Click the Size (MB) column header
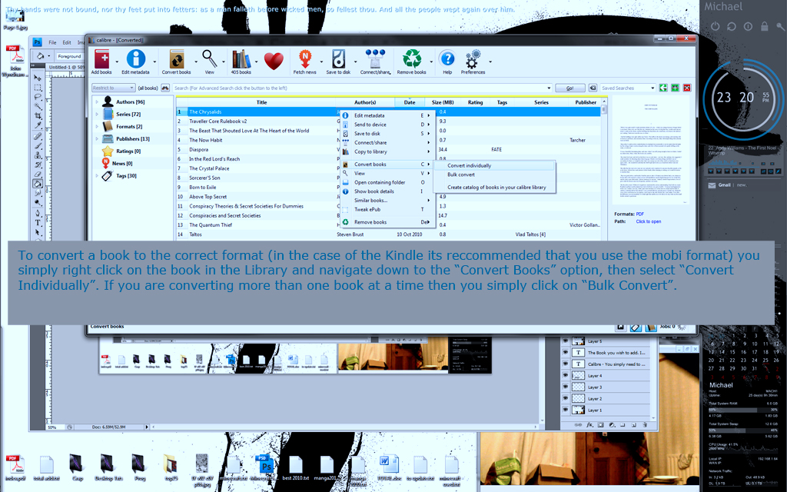Screen dimensions: 787x492 [x=442, y=102]
